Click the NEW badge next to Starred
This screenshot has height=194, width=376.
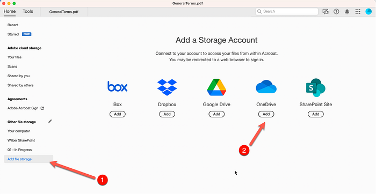pyautogui.click(x=27, y=34)
